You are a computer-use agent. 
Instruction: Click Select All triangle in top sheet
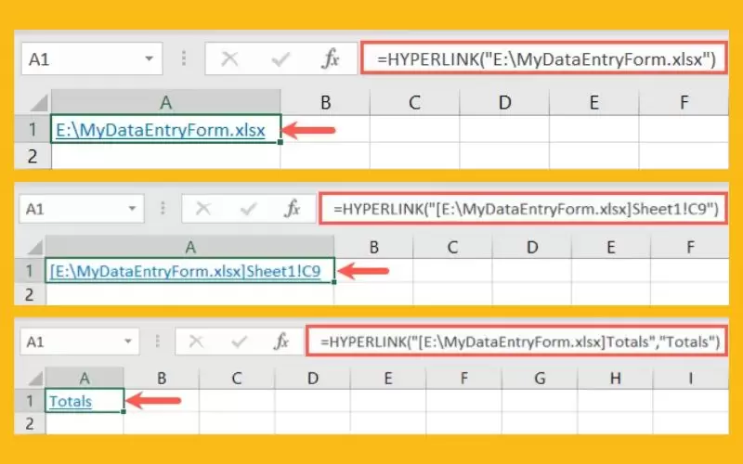[39, 103]
